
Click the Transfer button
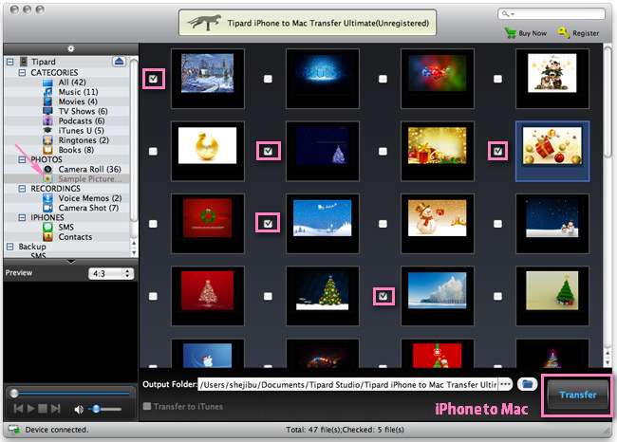tap(578, 395)
